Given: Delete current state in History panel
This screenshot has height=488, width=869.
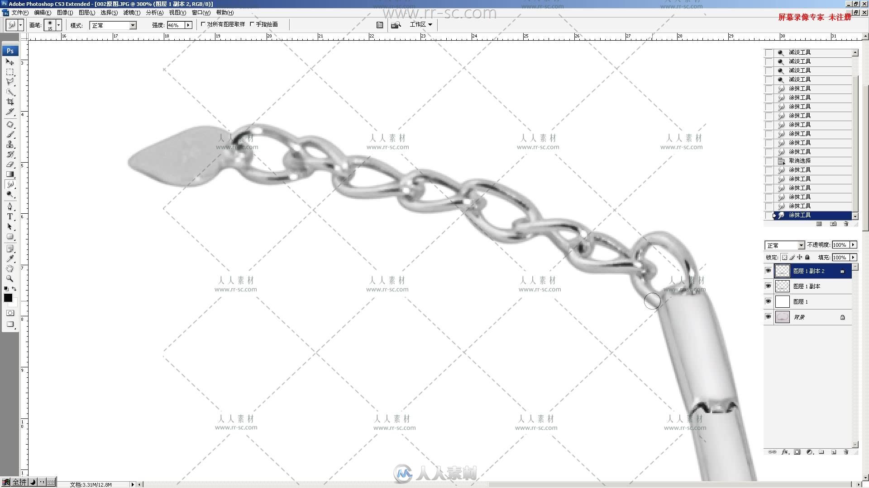Looking at the screenshot, I should click(846, 224).
